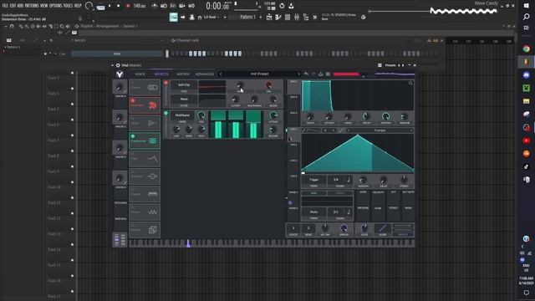The width and height of the screenshot is (535, 301).
Task: Enable the Reverb effect power toggle
Action: 133,225
